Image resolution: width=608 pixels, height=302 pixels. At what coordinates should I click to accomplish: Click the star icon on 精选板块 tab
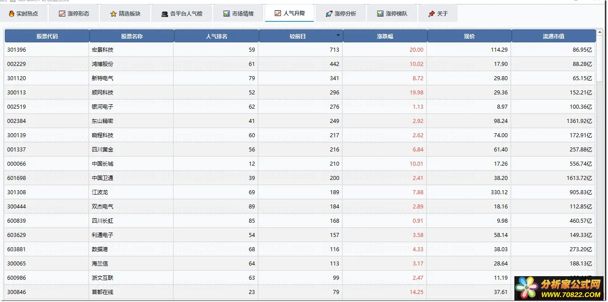coord(114,14)
